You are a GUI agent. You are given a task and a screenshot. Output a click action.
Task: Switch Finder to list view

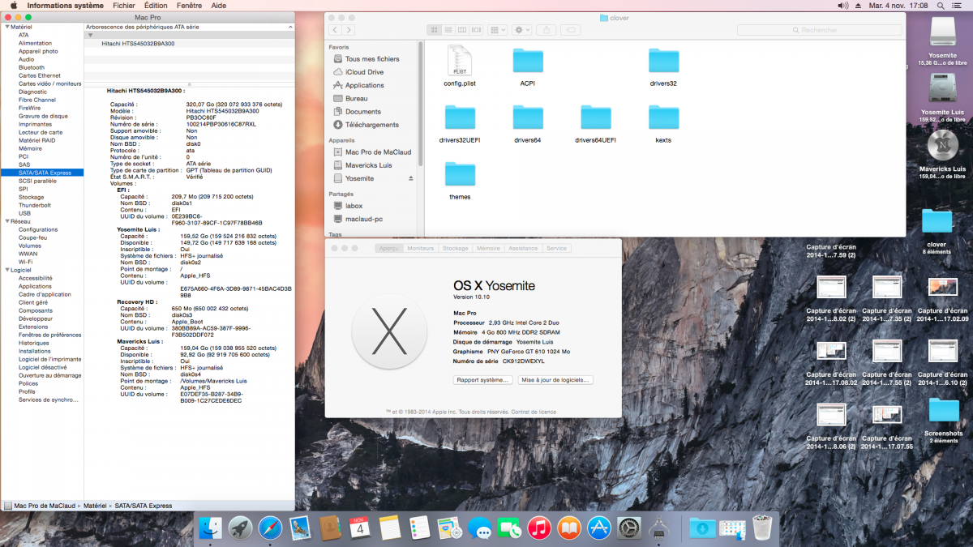coord(448,30)
